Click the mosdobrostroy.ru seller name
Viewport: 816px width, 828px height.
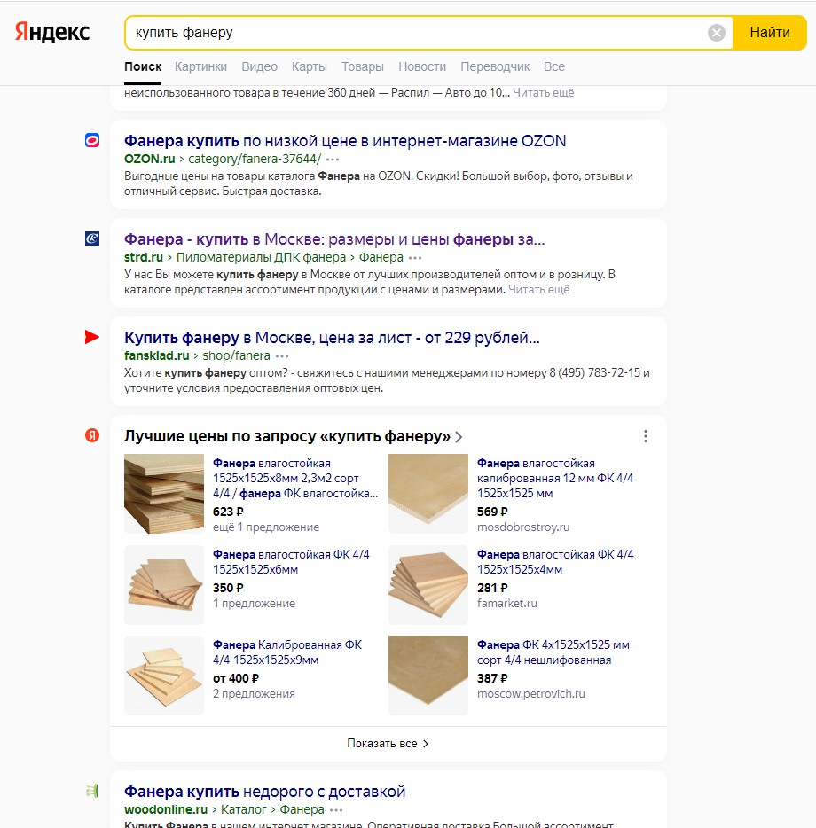[523, 527]
